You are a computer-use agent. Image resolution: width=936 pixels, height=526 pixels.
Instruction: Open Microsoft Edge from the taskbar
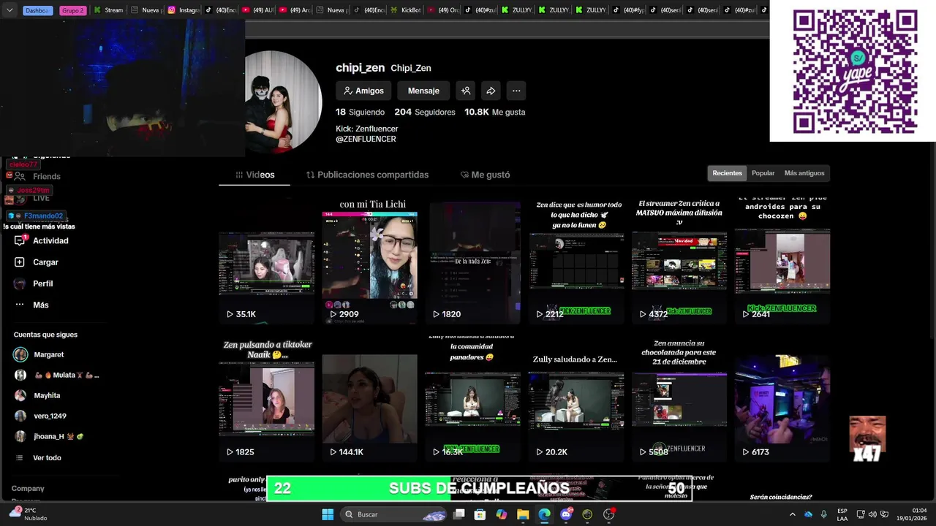pos(544,514)
